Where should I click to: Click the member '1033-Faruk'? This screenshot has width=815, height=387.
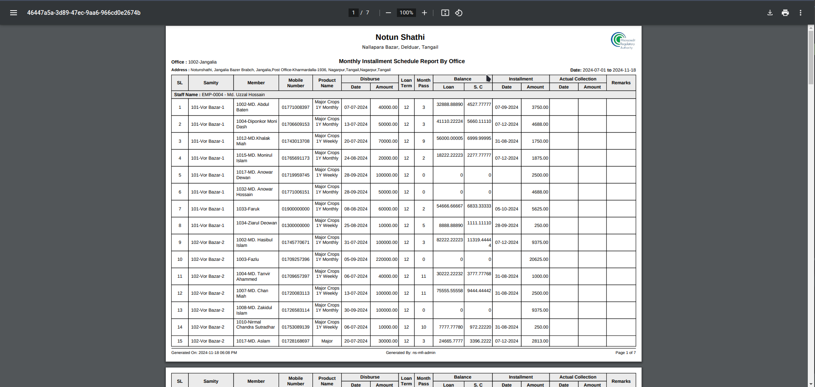tap(248, 209)
